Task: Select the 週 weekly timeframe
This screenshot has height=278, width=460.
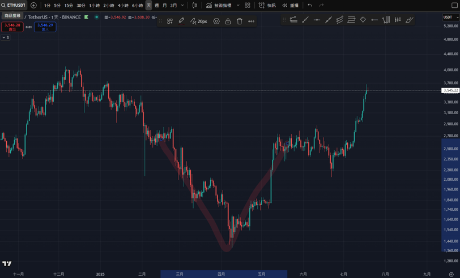Action: (x=157, y=5)
